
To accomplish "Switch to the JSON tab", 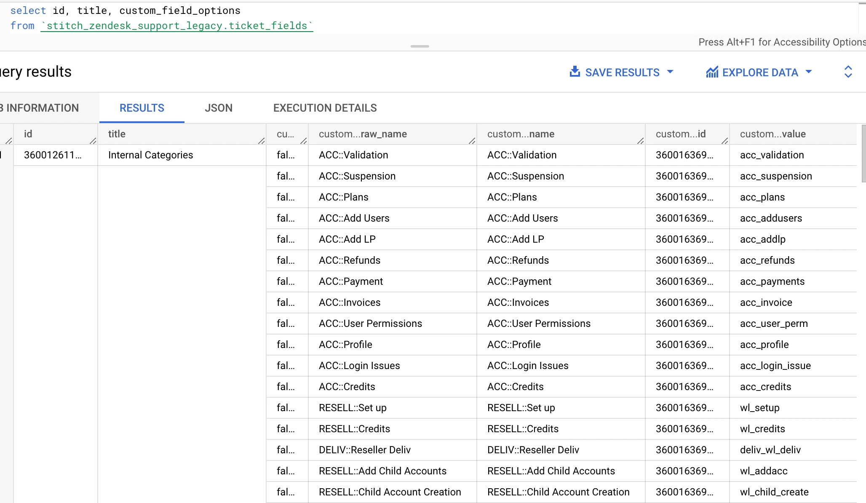I will 218,108.
